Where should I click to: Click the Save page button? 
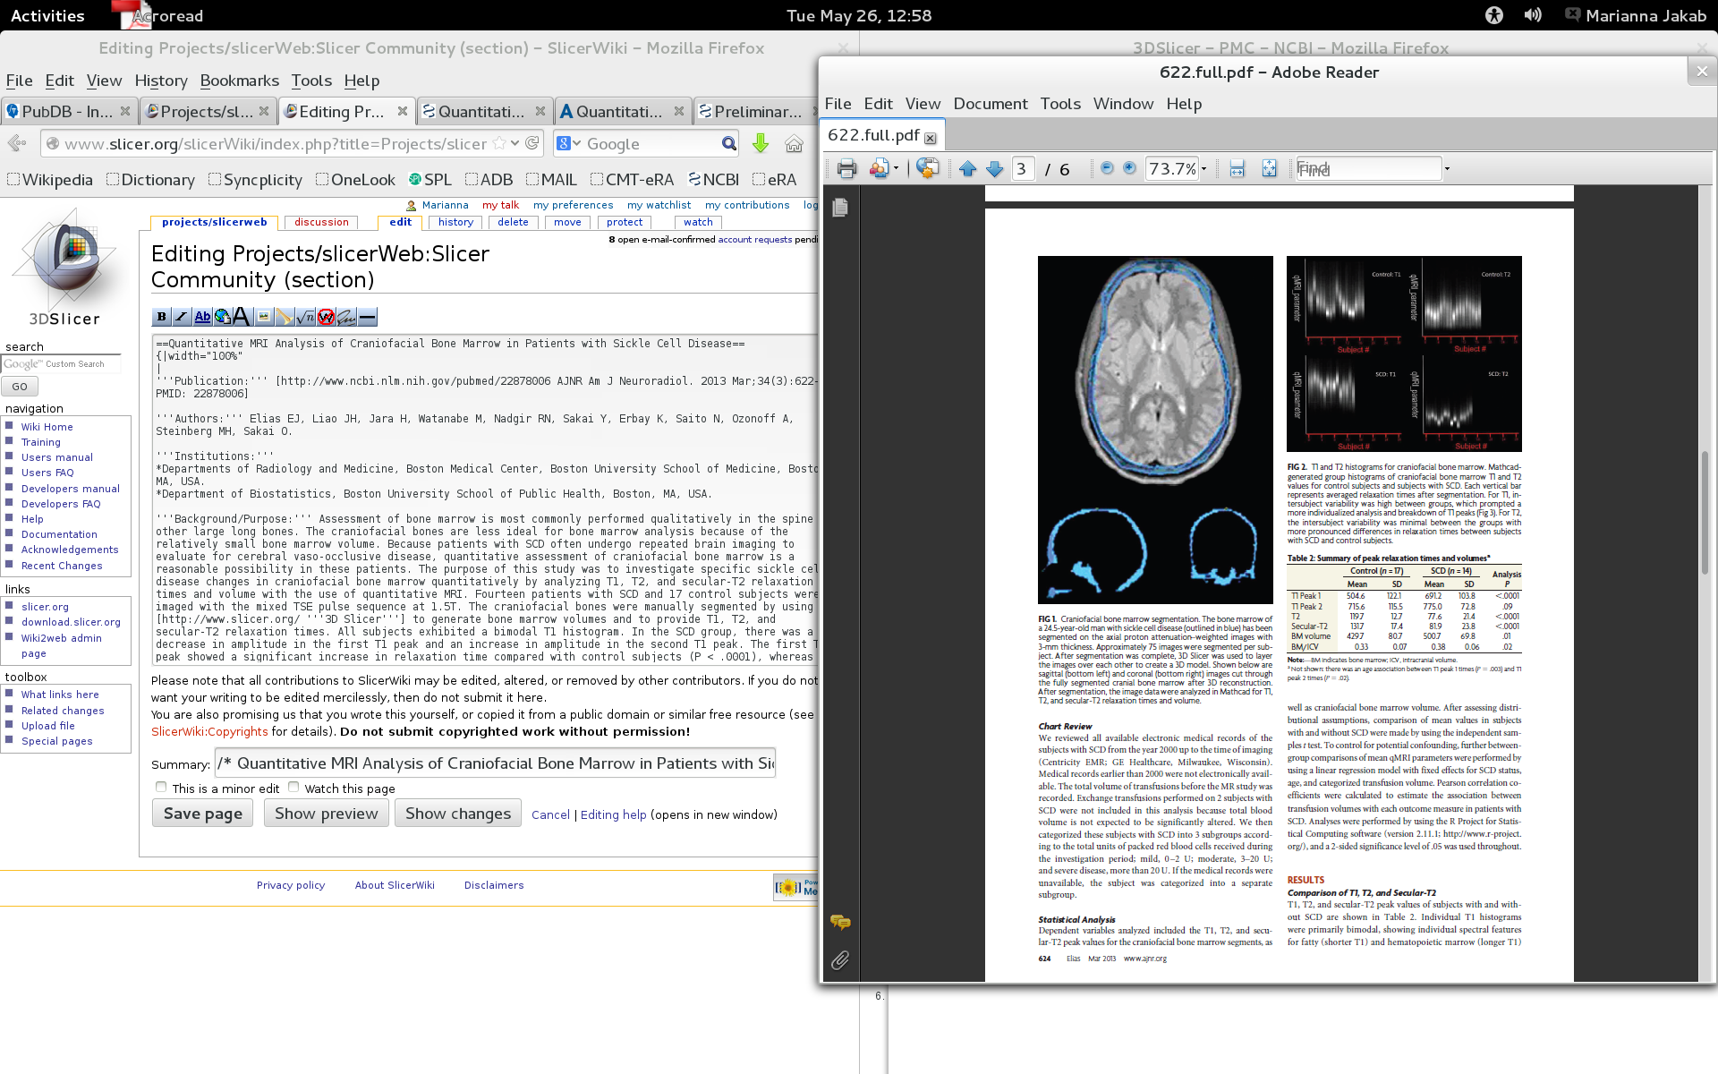[203, 814]
